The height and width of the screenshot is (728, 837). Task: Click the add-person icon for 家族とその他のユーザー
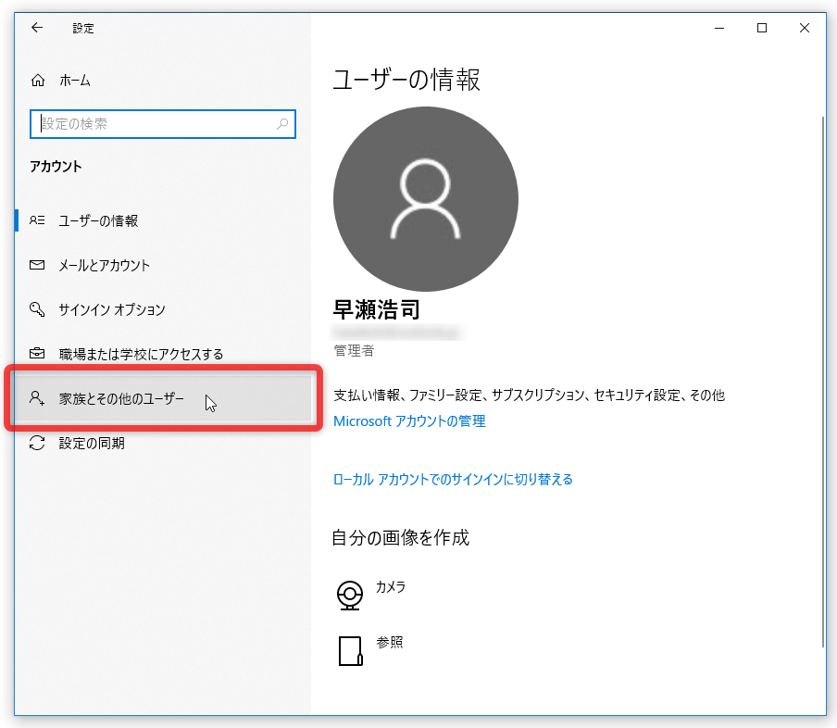click(37, 398)
